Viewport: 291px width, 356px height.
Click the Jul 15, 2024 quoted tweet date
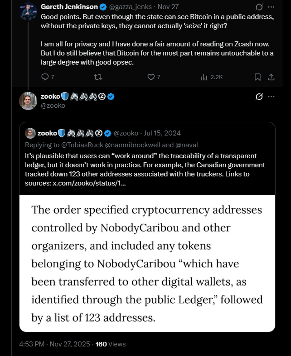tap(162, 133)
